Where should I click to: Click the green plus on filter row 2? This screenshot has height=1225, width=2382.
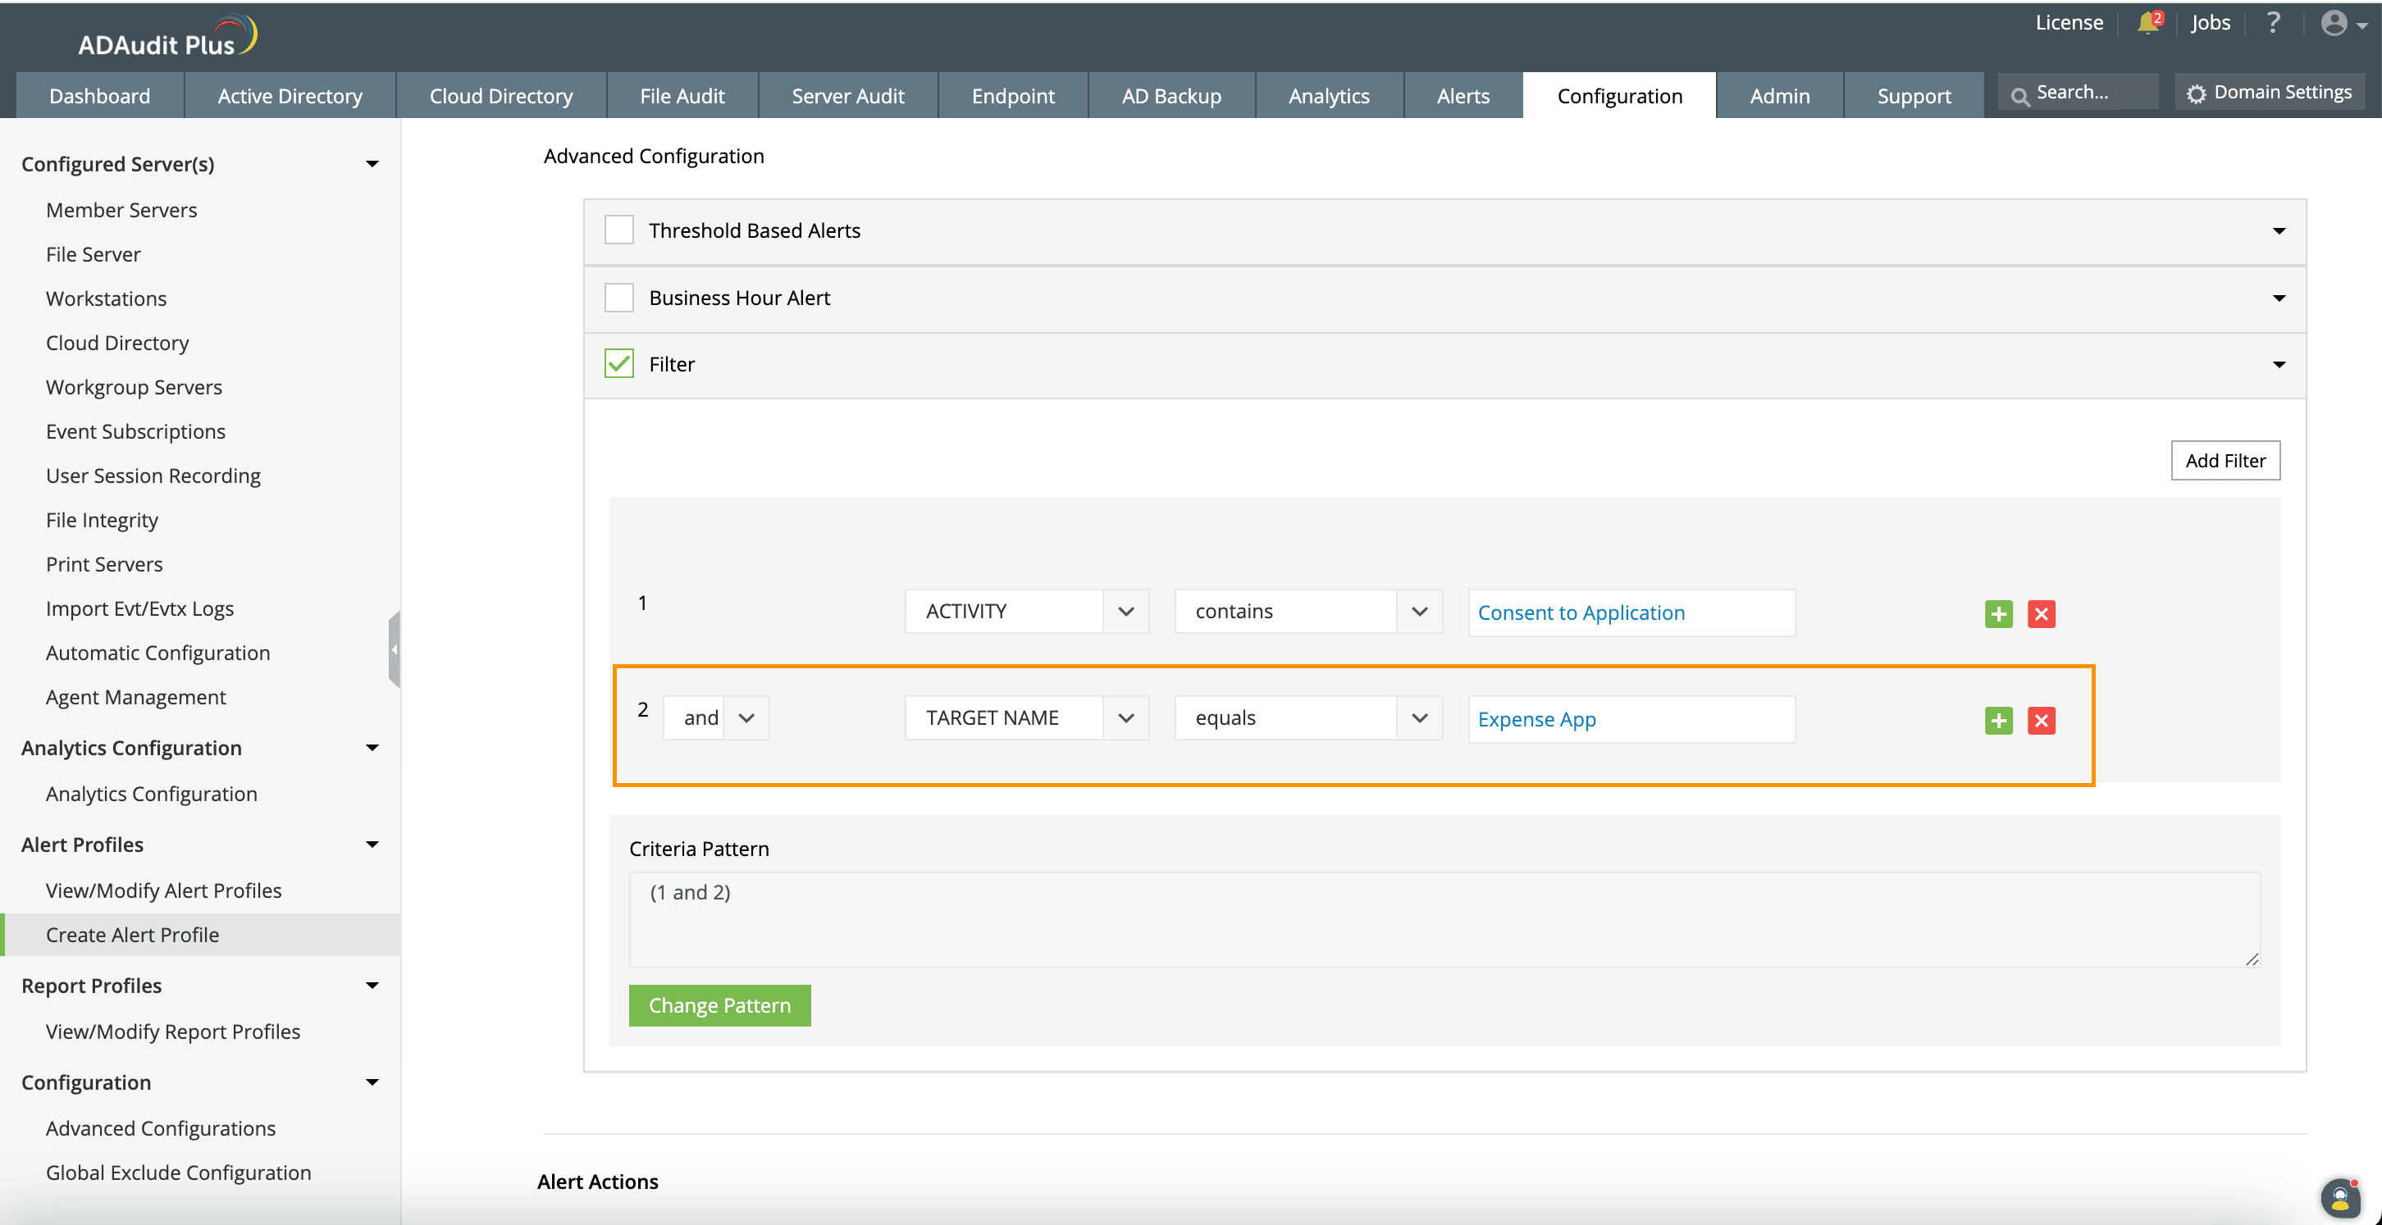[x=1998, y=720]
